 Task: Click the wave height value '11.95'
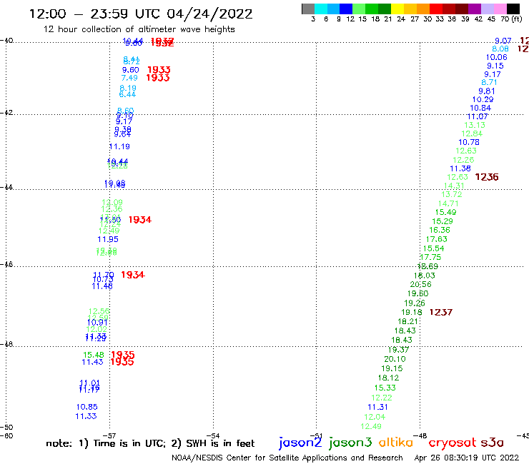pos(108,239)
